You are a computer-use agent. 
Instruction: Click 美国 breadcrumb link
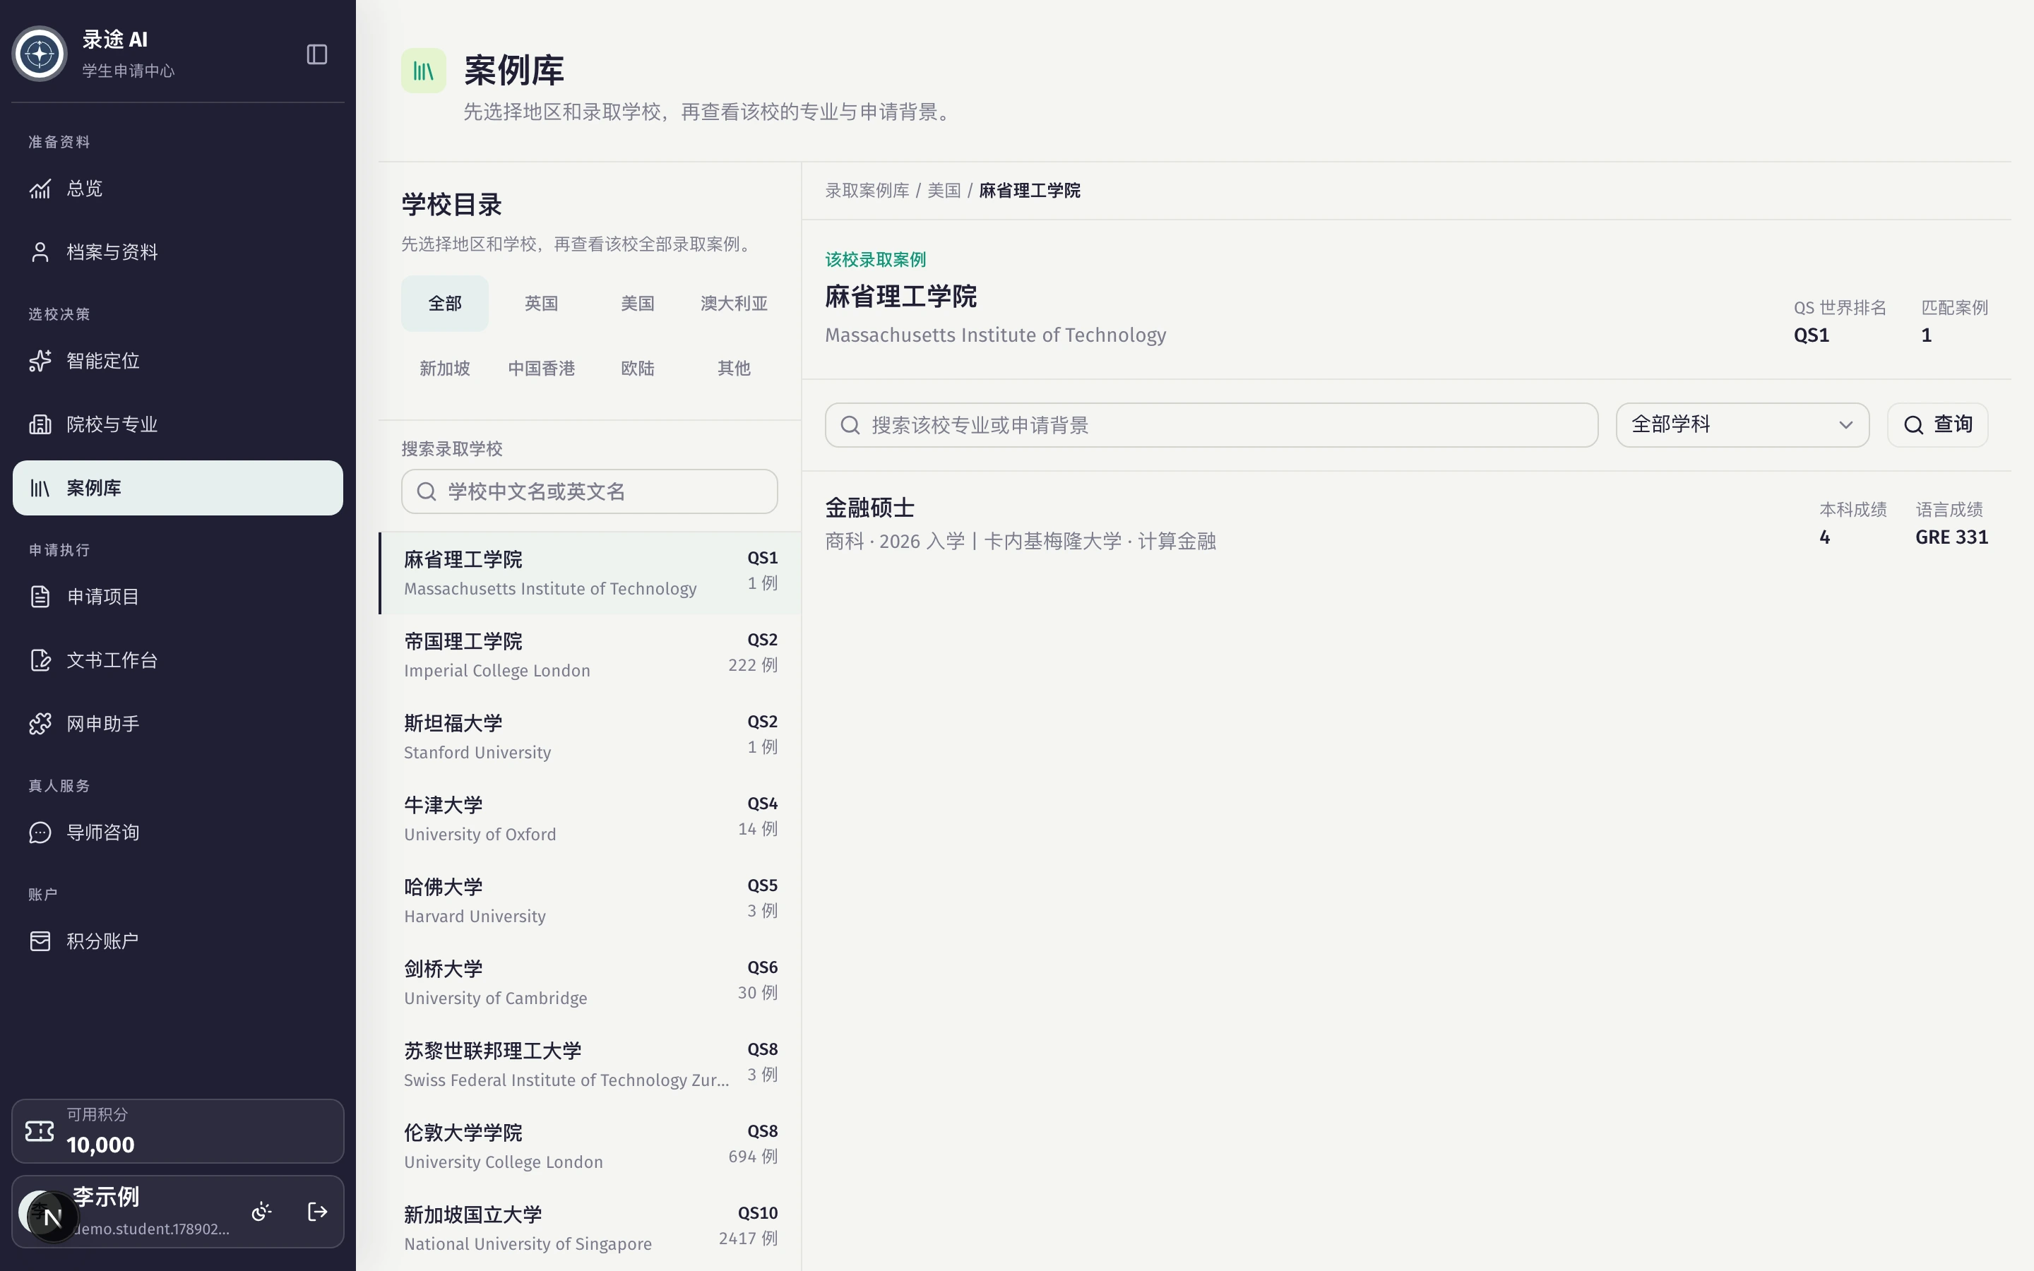[943, 191]
